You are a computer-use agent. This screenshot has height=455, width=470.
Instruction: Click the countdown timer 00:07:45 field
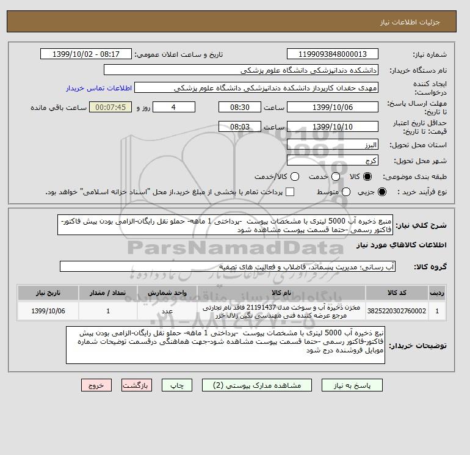click(x=110, y=107)
